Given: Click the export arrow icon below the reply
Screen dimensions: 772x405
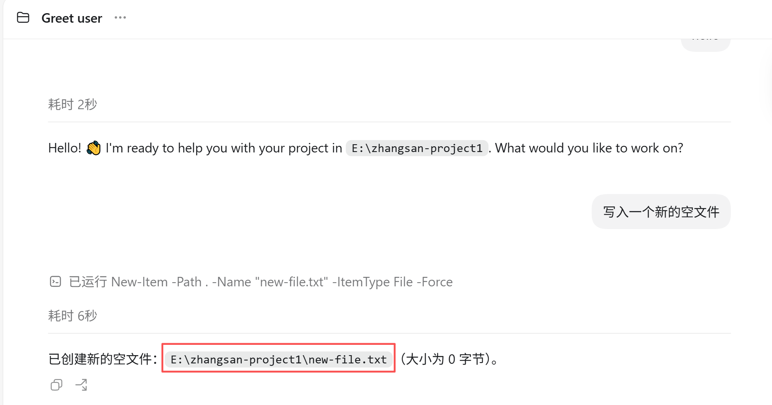Looking at the screenshot, I should tap(81, 385).
